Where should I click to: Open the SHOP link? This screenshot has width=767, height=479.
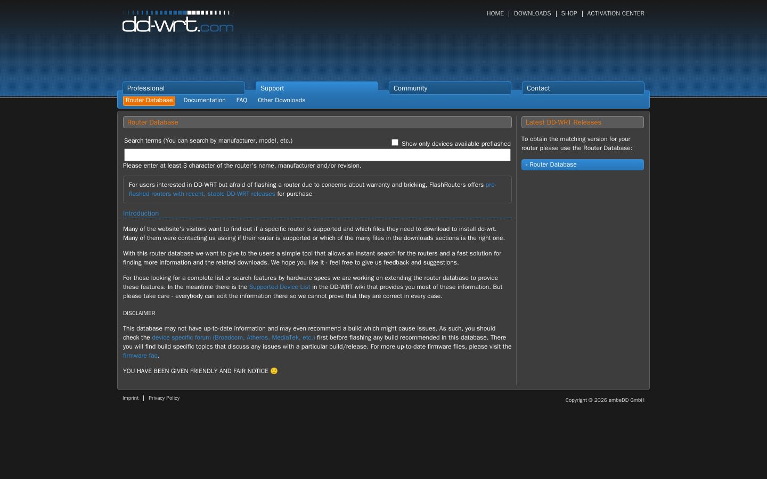click(x=569, y=13)
